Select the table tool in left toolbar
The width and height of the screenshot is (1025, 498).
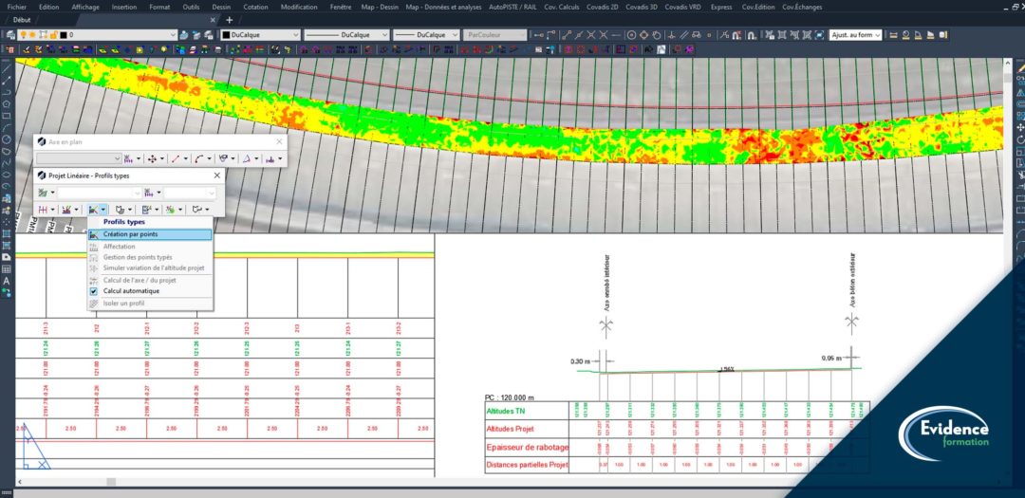click(7, 268)
